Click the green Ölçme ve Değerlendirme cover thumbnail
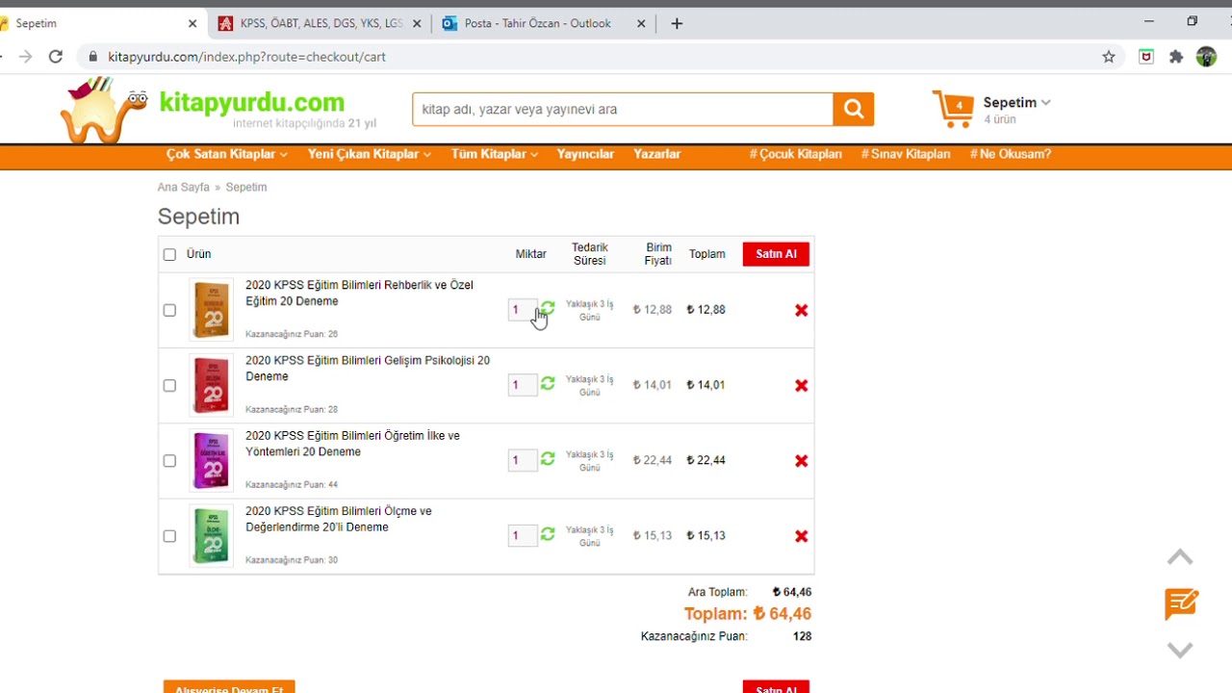Image resolution: width=1232 pixels, height=693 pixels. point(211,535)
